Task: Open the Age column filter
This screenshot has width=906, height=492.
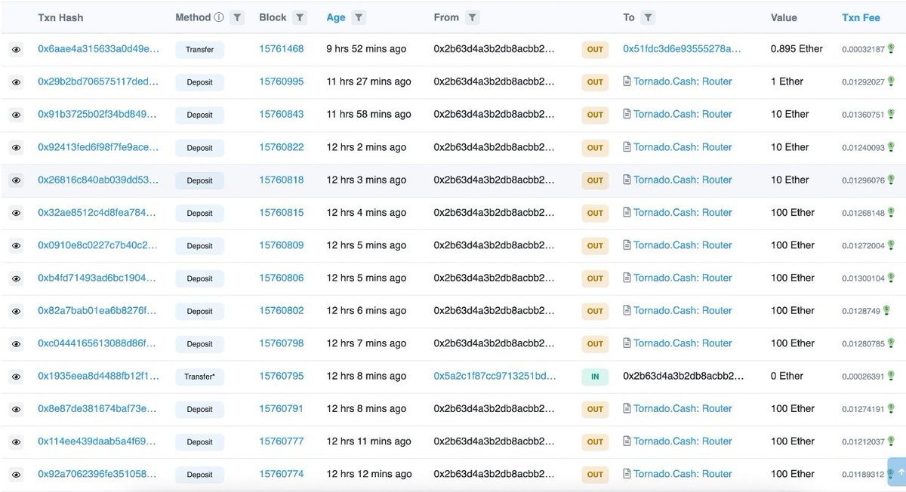Action: [359, 17]
